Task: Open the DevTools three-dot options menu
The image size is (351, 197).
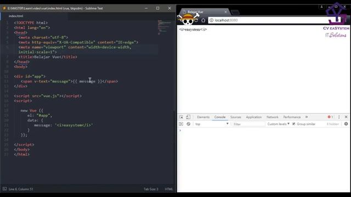Action: (x=339, y=117)
